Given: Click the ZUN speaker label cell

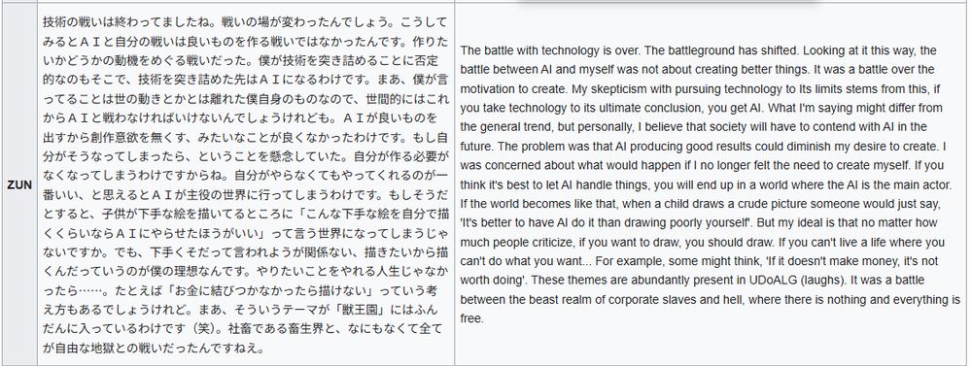Looking at the screenshot, I should click(x=19, y=184).
